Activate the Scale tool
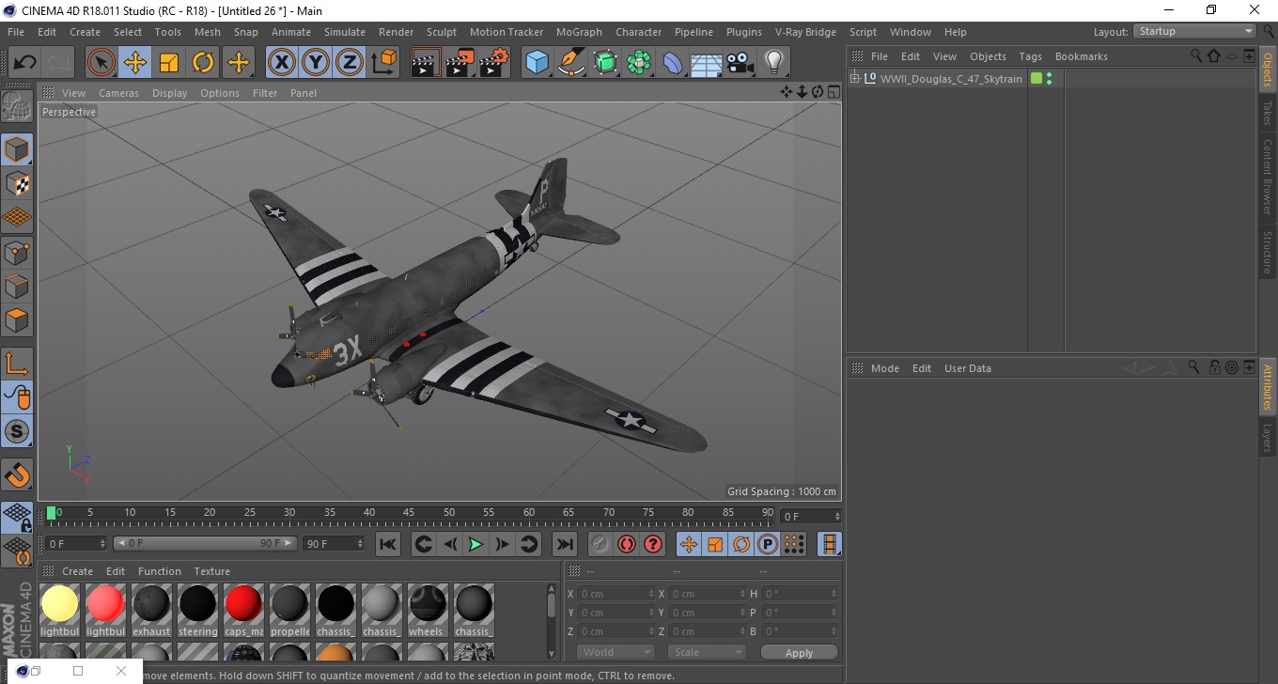This screenshot has width=1278, height=684. 169,63
